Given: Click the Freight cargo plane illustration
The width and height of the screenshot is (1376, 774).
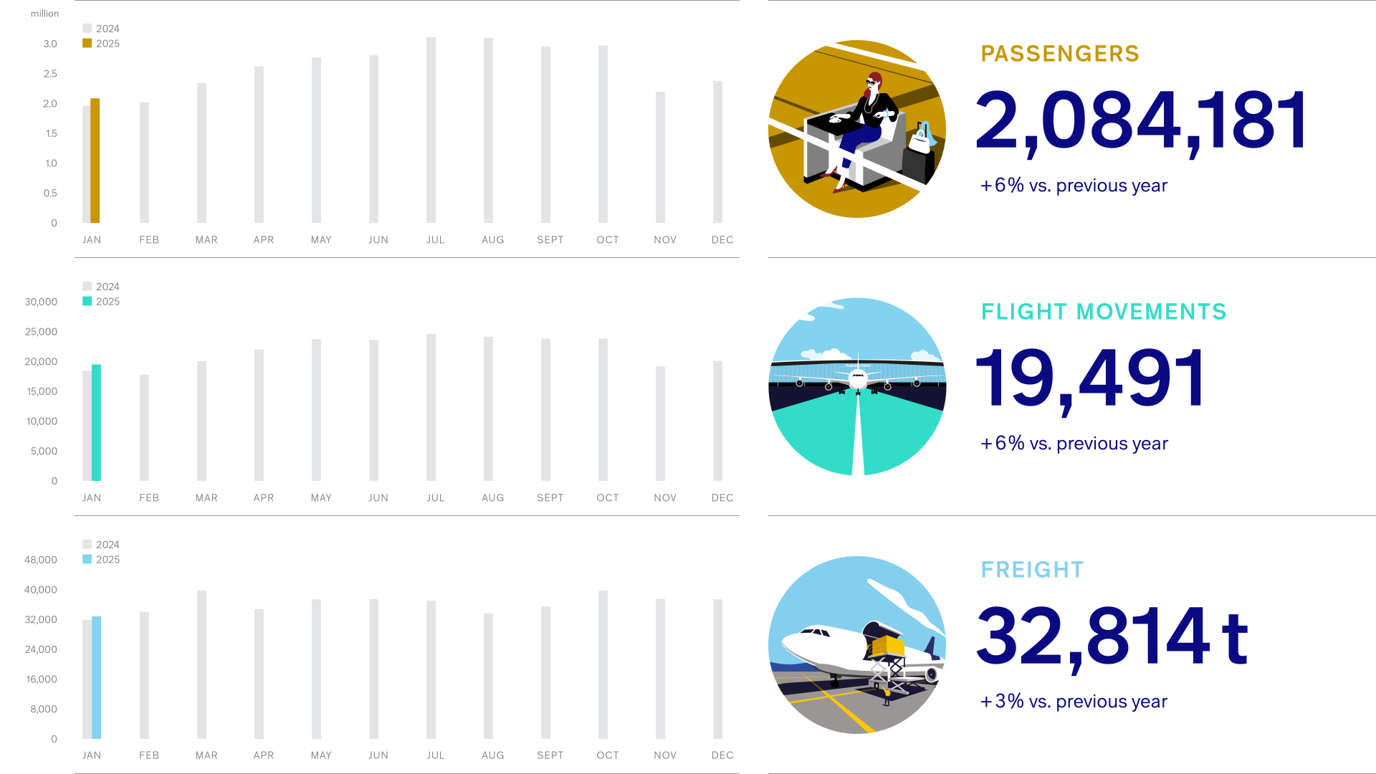Looking at the screenshot, I should [856, 645].
